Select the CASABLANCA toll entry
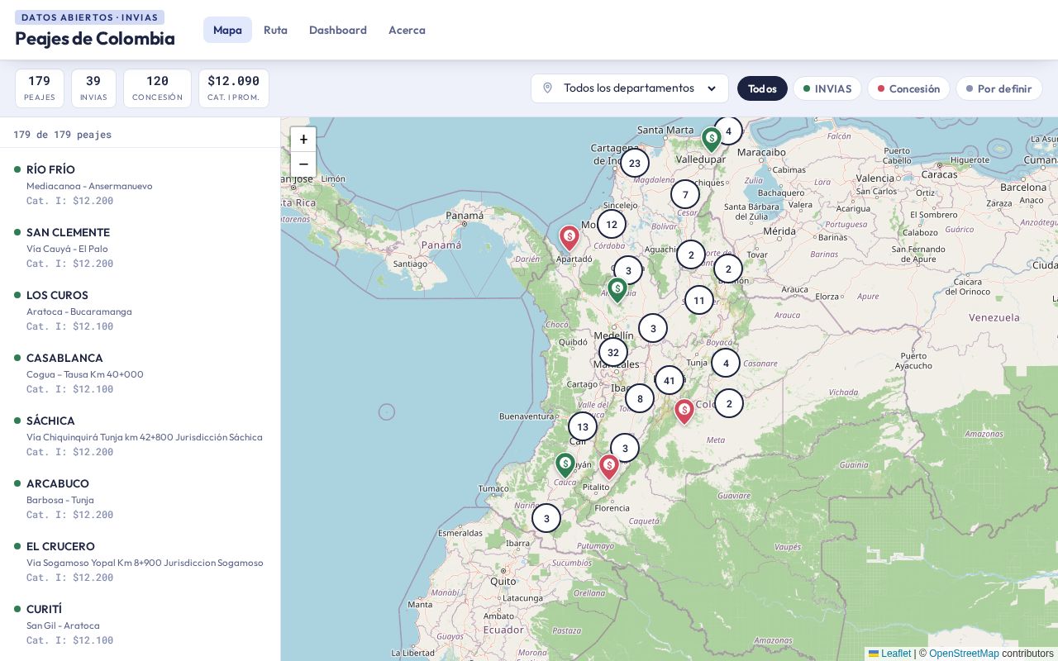 pos(141,373)
